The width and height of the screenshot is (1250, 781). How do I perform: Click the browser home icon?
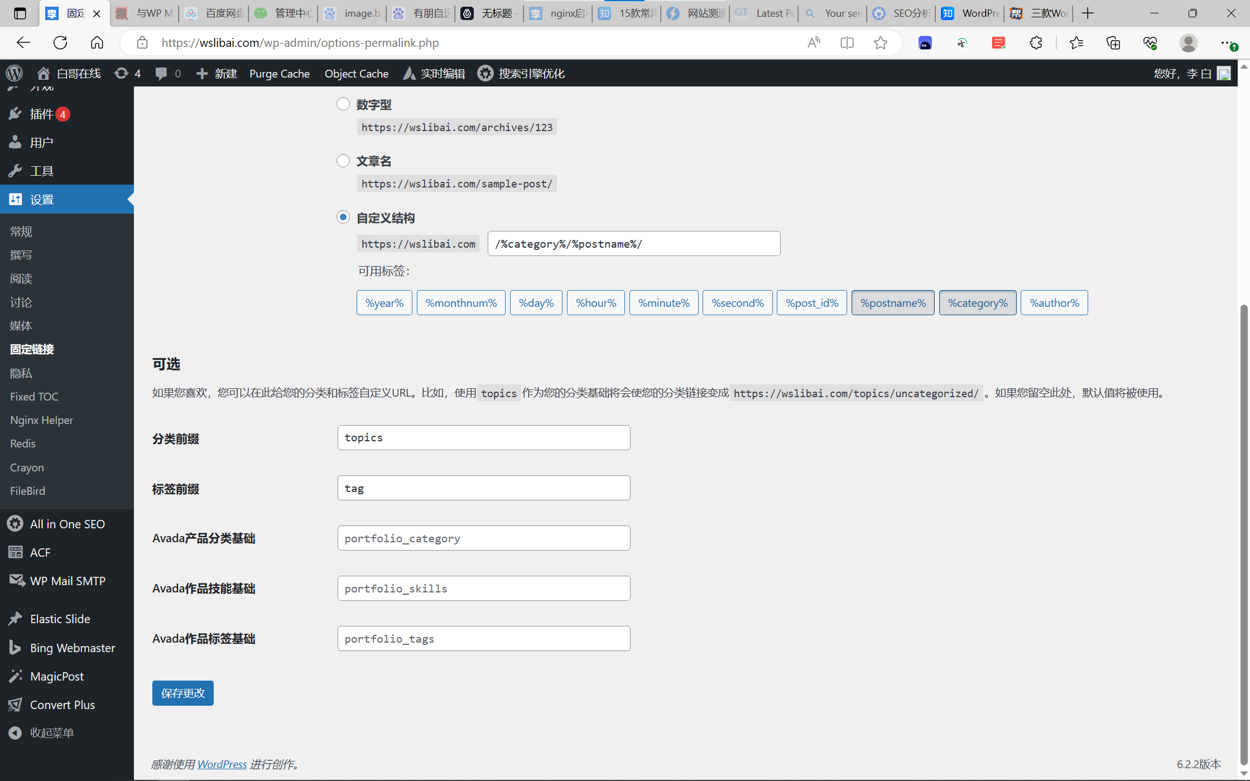pos(97,42)
